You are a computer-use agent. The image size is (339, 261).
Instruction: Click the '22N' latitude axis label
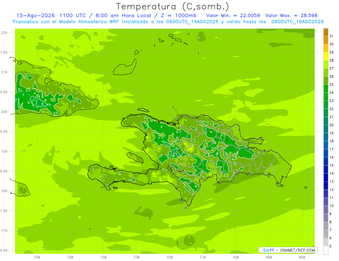[x=5, y=33]
